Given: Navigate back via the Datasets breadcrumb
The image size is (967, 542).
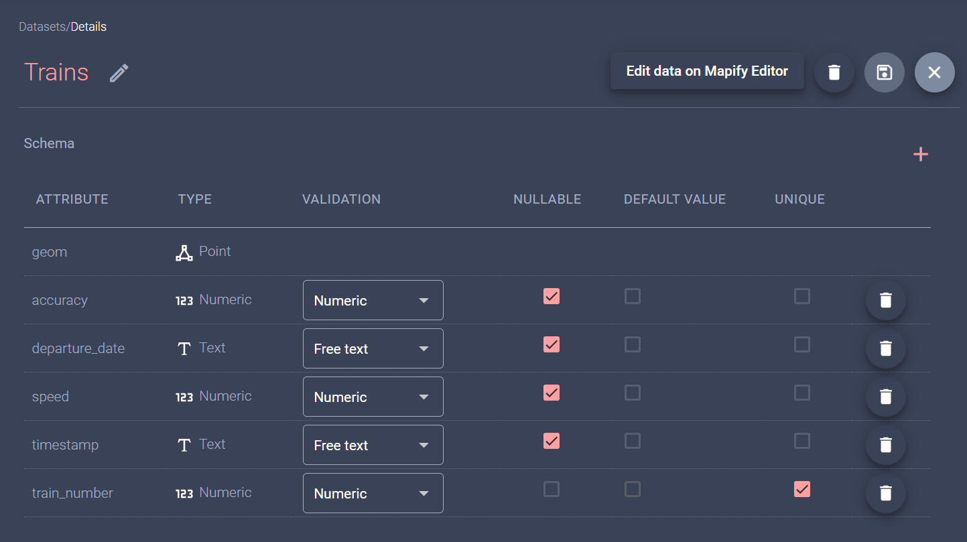Looking at the screenshot, I should pyautogui.click(x=42, y=27).
